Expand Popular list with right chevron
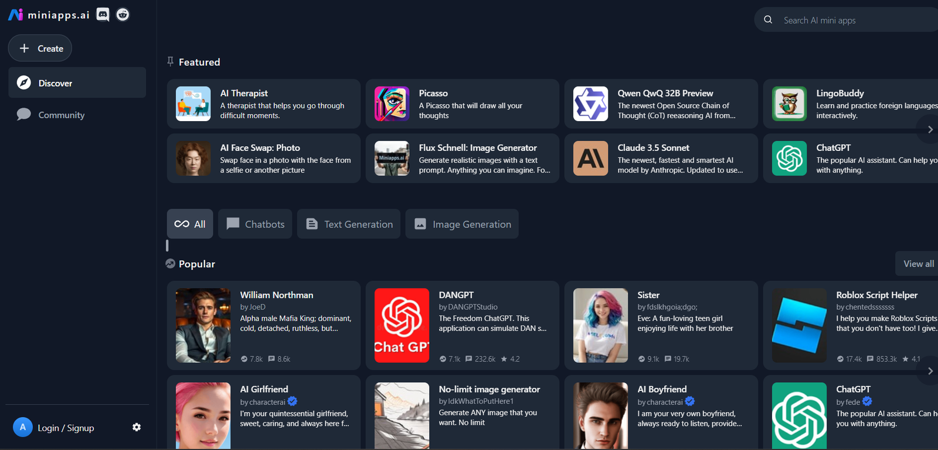Viewport: 938px width, 450px height. (x=930, y=371)
